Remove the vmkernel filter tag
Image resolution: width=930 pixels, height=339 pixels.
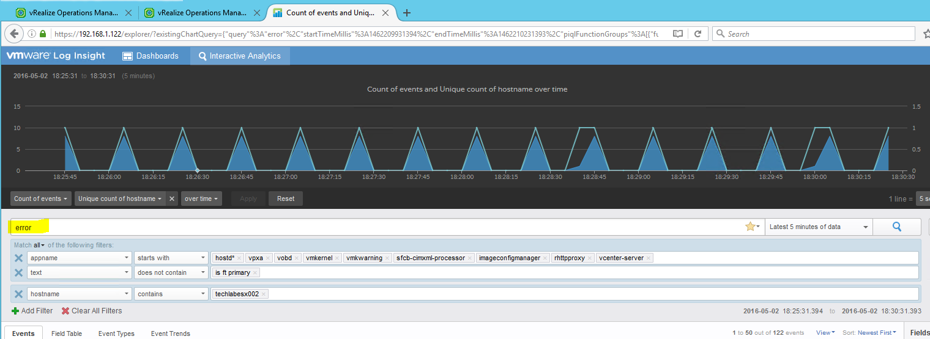click(x=337, y=258)
